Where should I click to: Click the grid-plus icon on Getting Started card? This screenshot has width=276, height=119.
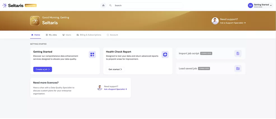click(92, 54)
